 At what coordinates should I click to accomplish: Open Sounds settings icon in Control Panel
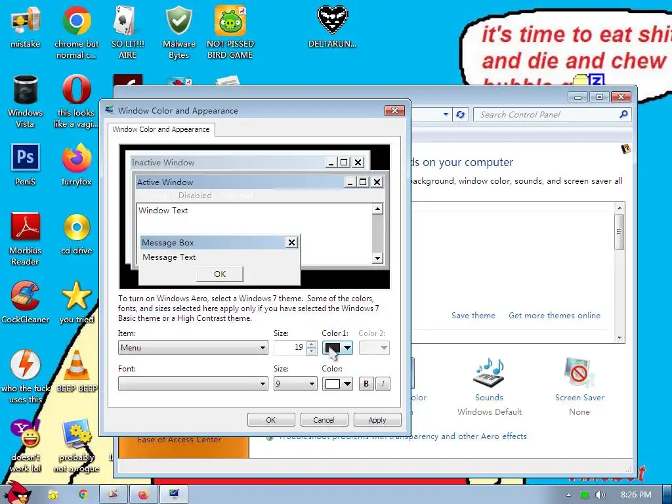(489, 372)
